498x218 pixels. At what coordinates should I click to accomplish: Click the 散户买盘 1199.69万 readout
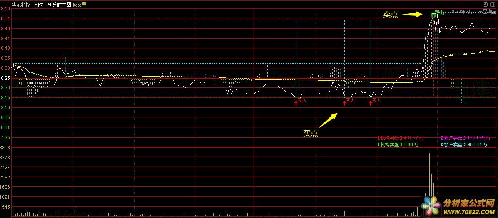(x=465, y=138)
